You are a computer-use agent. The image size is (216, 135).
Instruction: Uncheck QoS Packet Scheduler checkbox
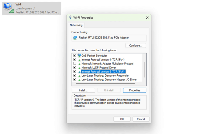point(75,55)
